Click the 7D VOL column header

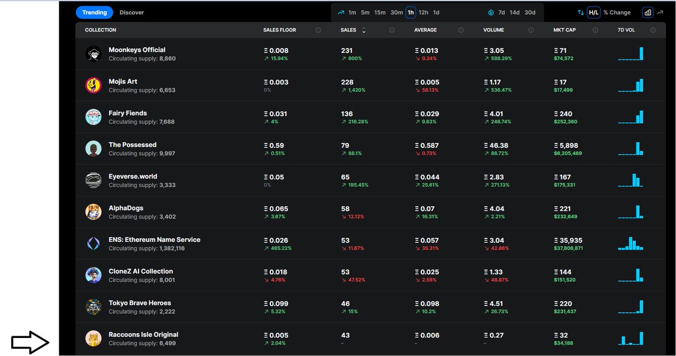626,30
